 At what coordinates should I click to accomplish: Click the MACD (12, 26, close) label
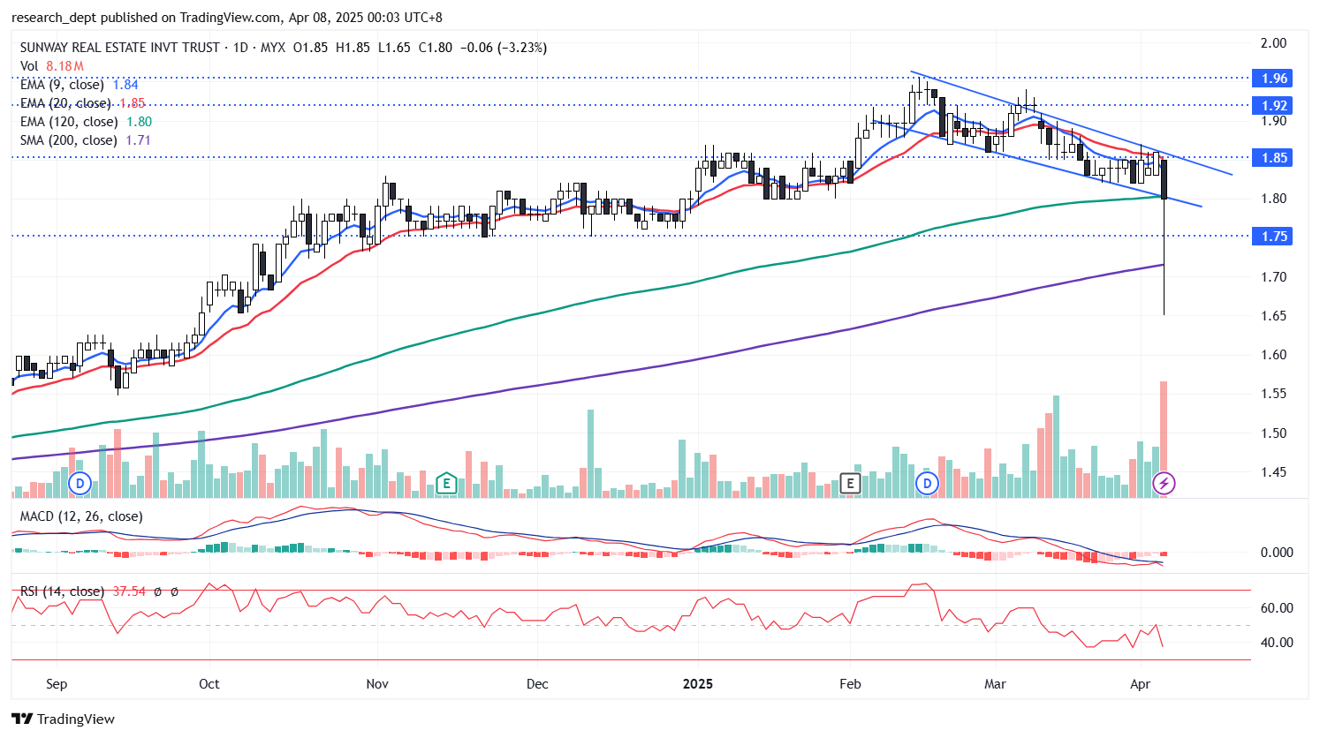point(81,516)
